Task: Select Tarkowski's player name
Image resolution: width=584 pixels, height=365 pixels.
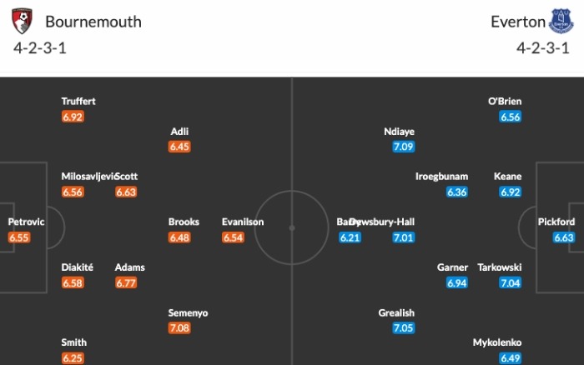Action: (500, 267)
